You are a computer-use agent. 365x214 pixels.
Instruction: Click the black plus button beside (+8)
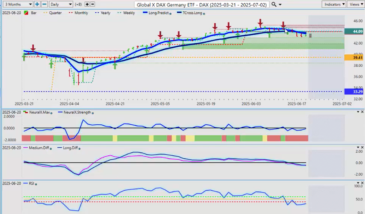tap(87, 4)
